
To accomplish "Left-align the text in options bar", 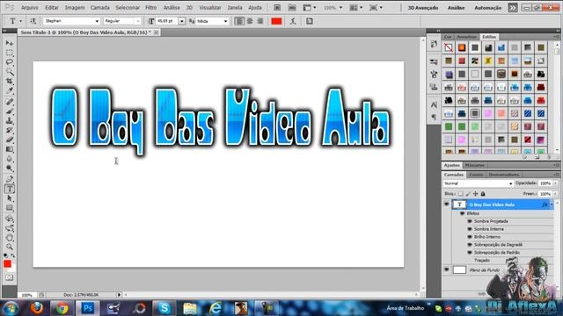I will tap(239, 21).
